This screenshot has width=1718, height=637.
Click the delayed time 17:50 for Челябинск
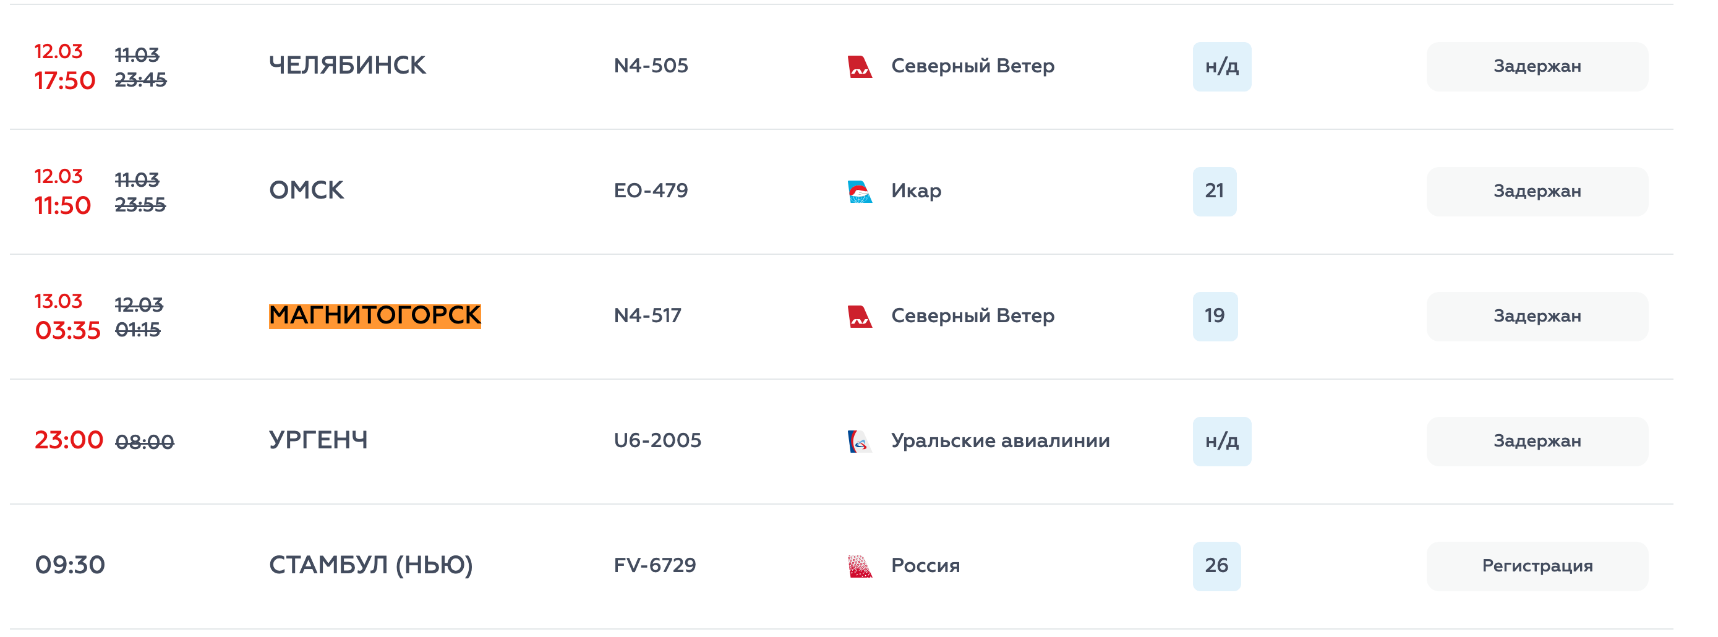point(66,80)
